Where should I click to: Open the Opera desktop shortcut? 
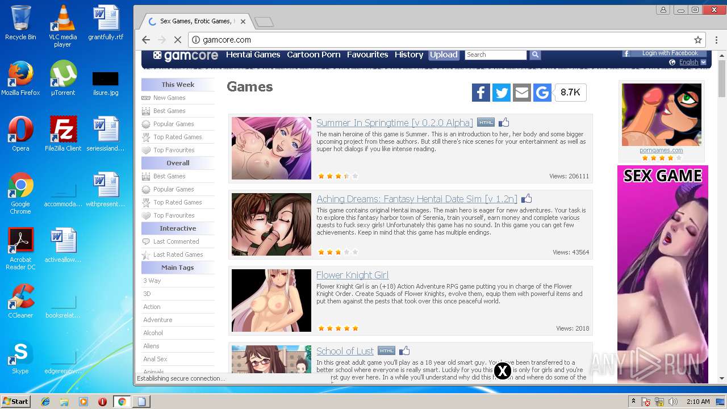click(20, 134)
